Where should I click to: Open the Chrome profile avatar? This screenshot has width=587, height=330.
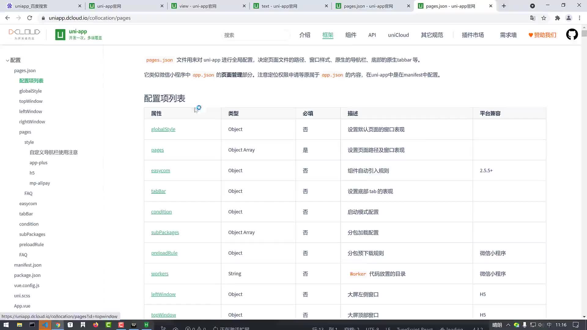click(569, 18)
